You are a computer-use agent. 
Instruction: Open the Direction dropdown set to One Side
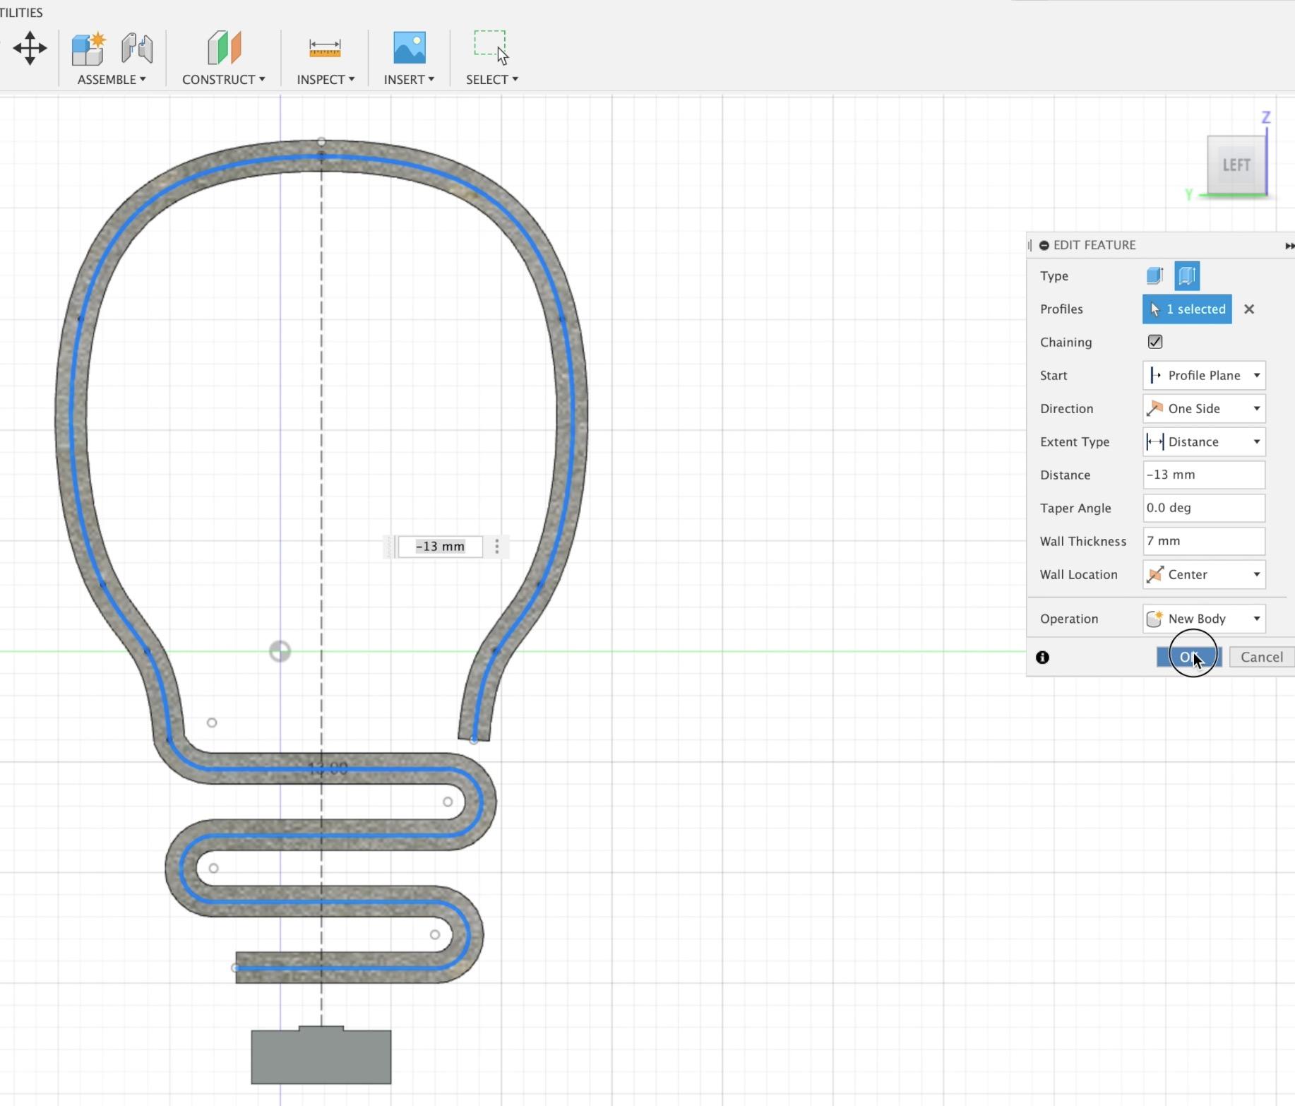[1202, 408]
